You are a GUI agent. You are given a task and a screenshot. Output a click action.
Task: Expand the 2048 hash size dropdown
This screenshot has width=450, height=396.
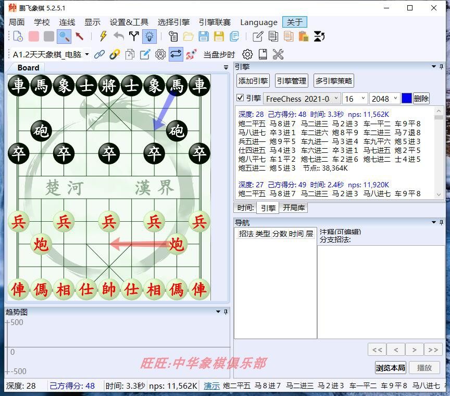pyautogui.click(x=396, y=99)
